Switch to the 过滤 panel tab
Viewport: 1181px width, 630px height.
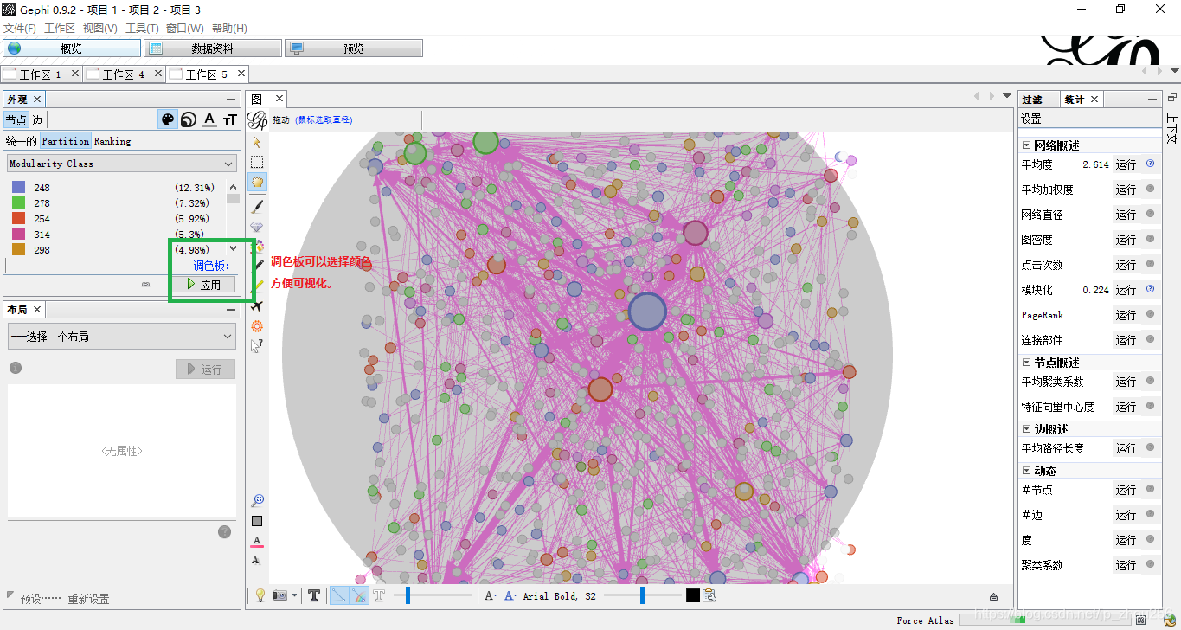pyautogui.click(x=1031, y=100)
